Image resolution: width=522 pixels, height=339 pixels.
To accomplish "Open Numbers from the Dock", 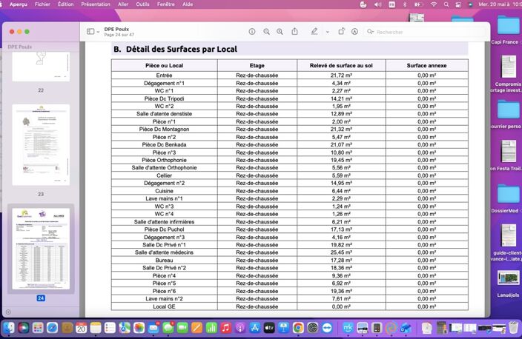I will tap(211, 328).
